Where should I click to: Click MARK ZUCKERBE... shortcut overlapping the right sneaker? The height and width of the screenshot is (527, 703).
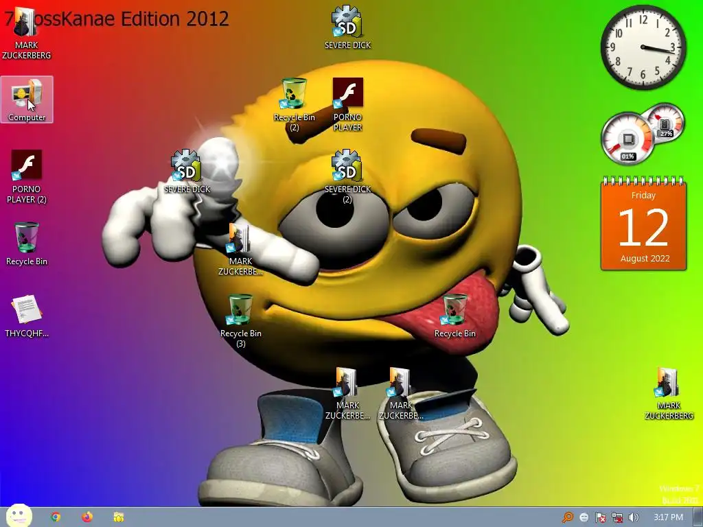[401, 393]
